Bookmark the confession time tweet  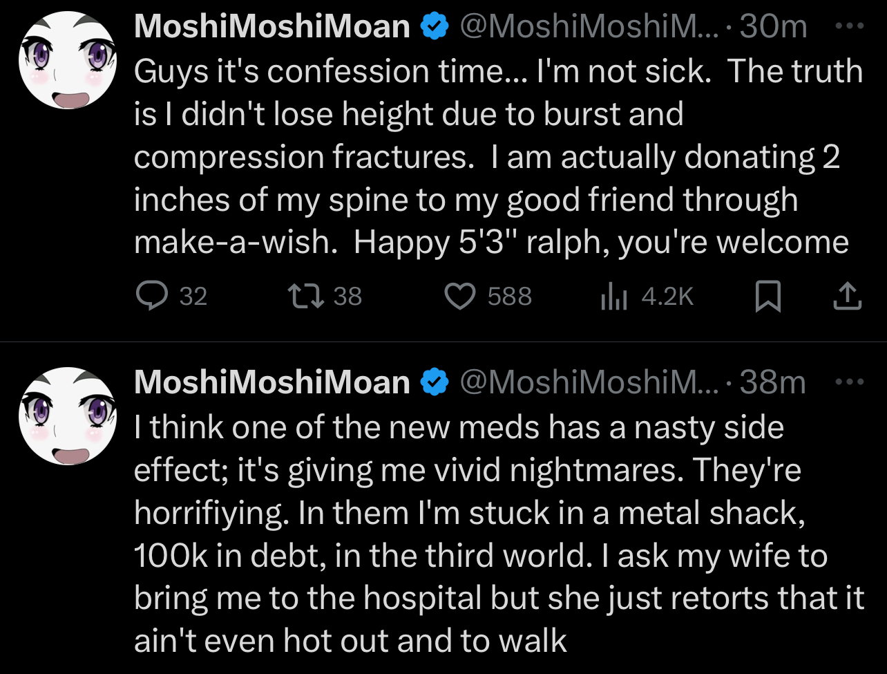[x=767, y=297]
